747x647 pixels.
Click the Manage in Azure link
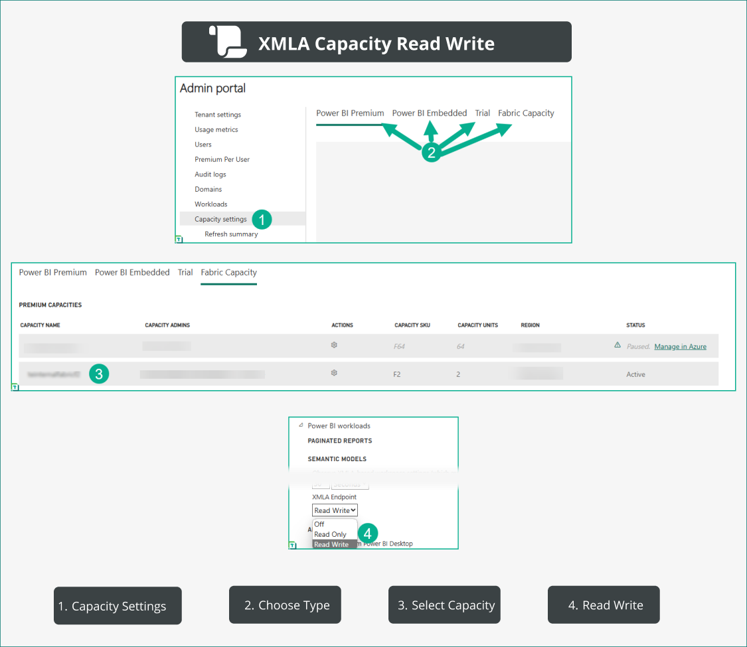click(680, 346)
